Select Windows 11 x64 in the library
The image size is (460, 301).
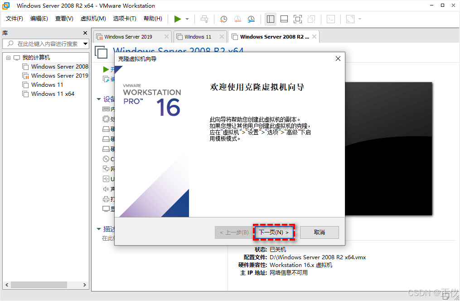(x=53, y=94)
